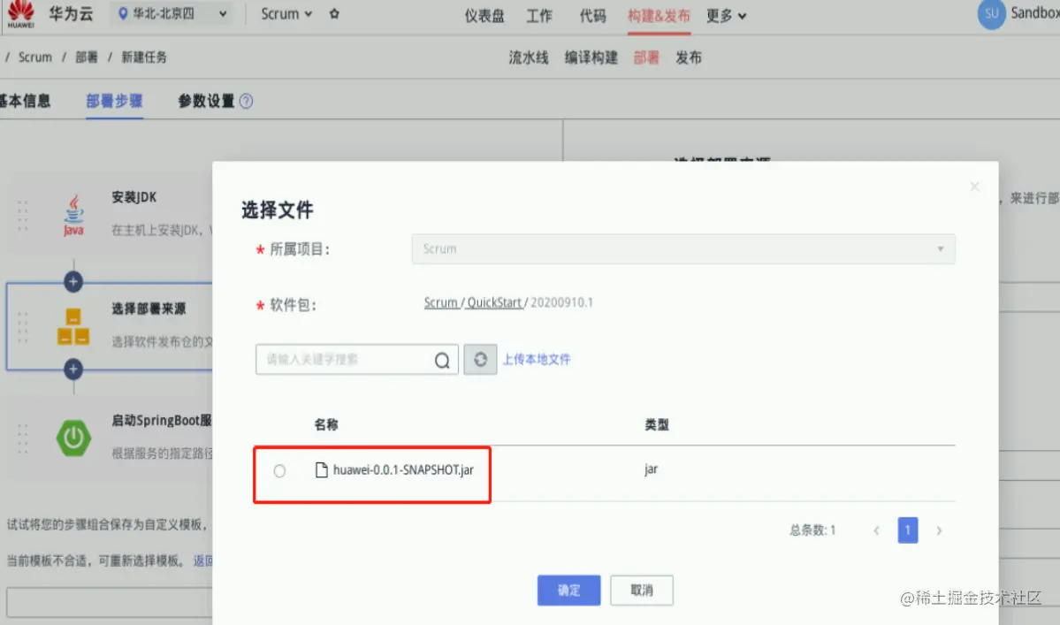Switch to 发布 sub tab

tap(688, 57)
